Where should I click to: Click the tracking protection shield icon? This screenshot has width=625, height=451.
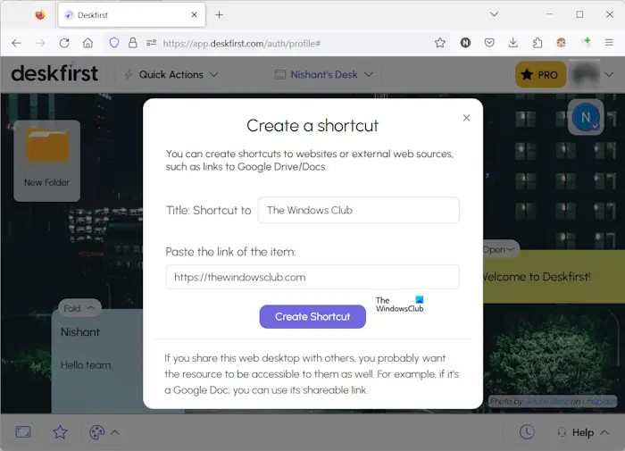pos(114,43)
